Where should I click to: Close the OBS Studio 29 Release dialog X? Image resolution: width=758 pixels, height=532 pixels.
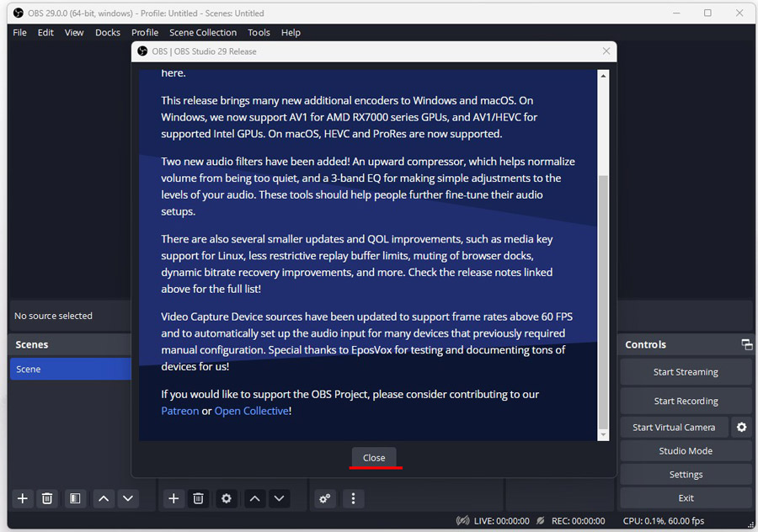tap(606, 51)
